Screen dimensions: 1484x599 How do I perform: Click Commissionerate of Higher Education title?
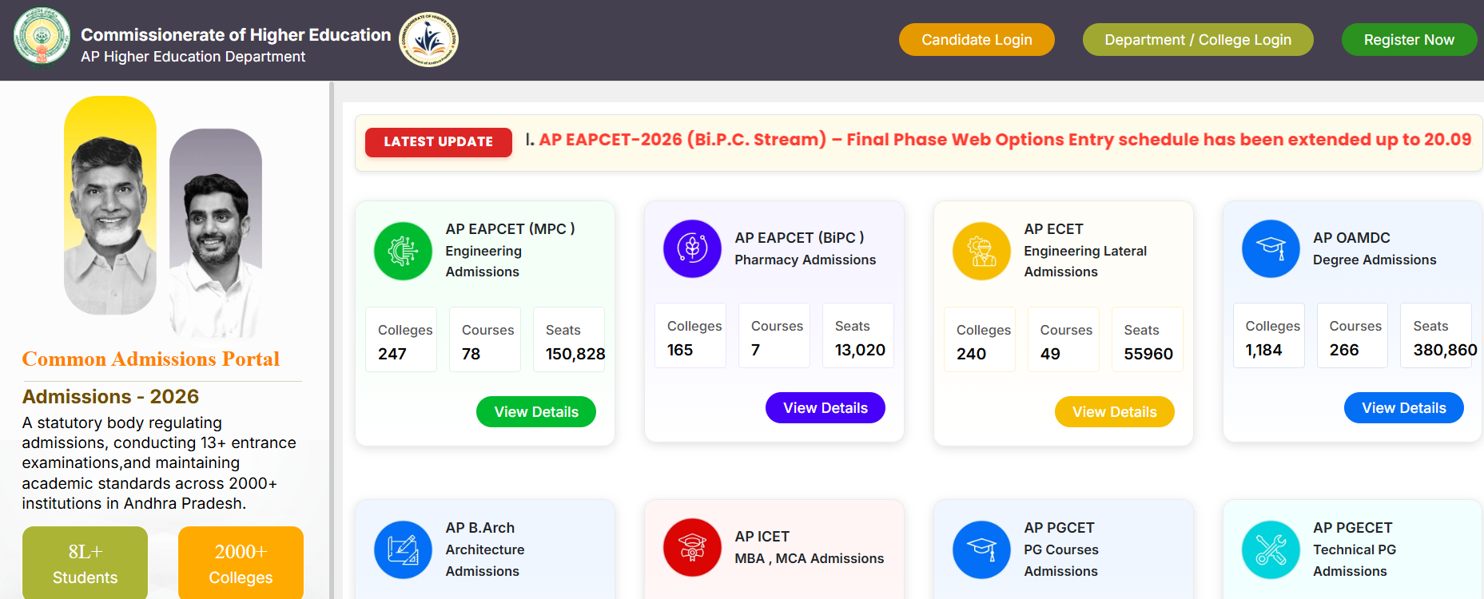[x=236, y=35]
